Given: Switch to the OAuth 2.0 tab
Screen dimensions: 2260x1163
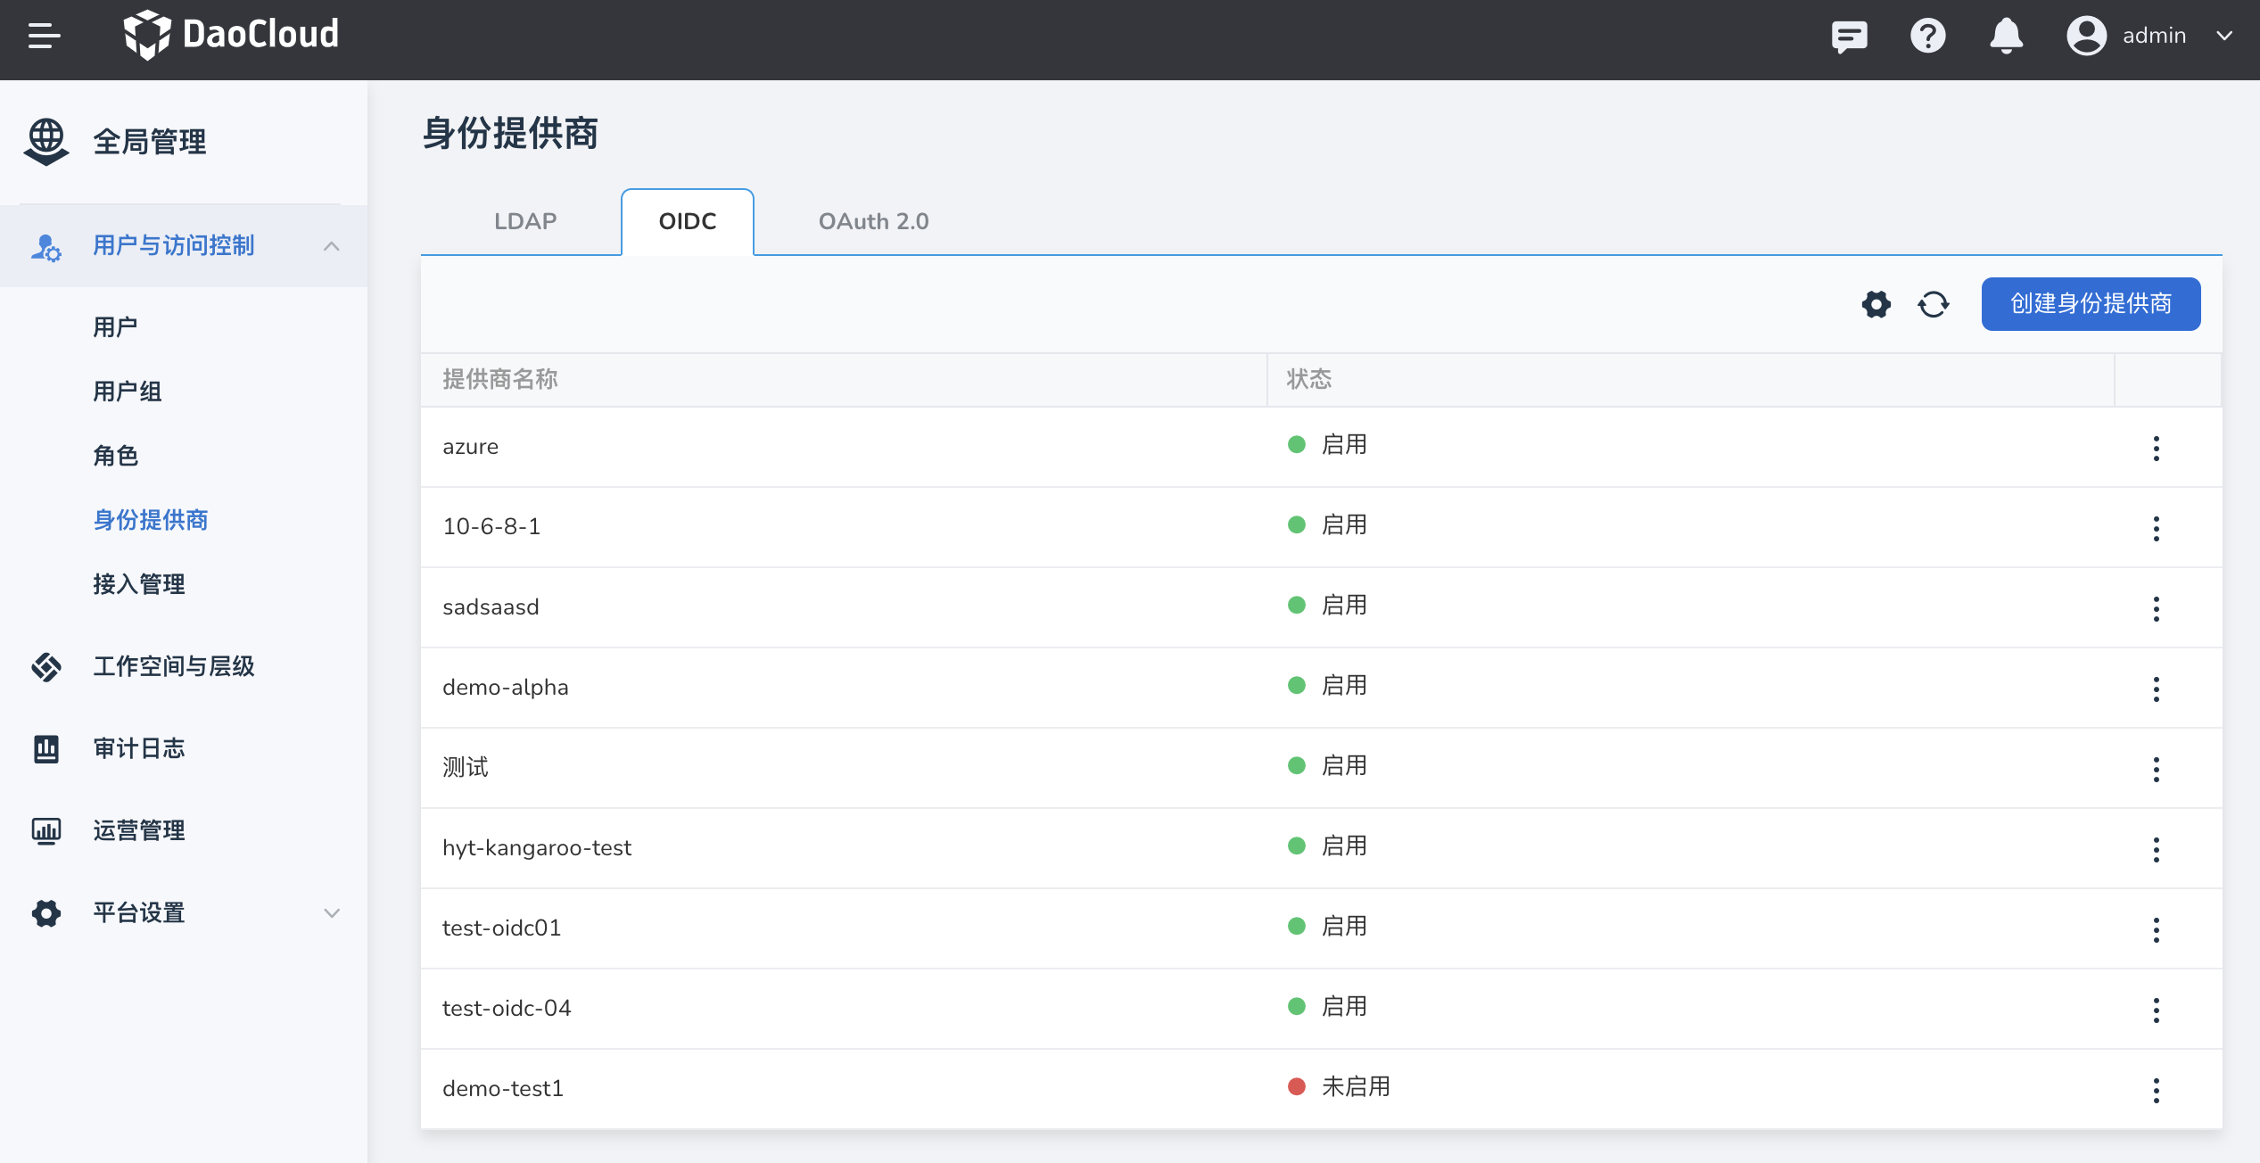Looking at the screenshot, I should click(873, 221).
